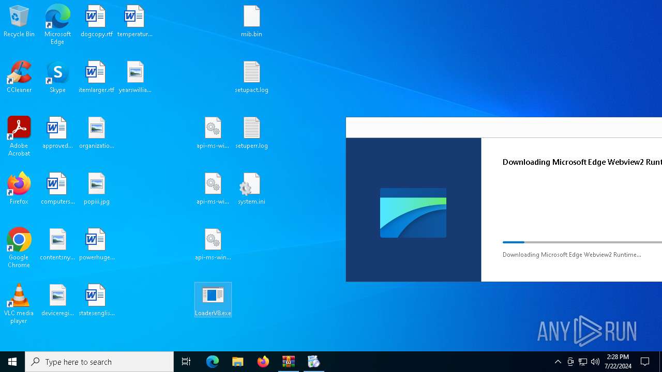Open the Recycle Bin desktop icon
Screen dimensions: 662x372
click(x=19, y=22)
